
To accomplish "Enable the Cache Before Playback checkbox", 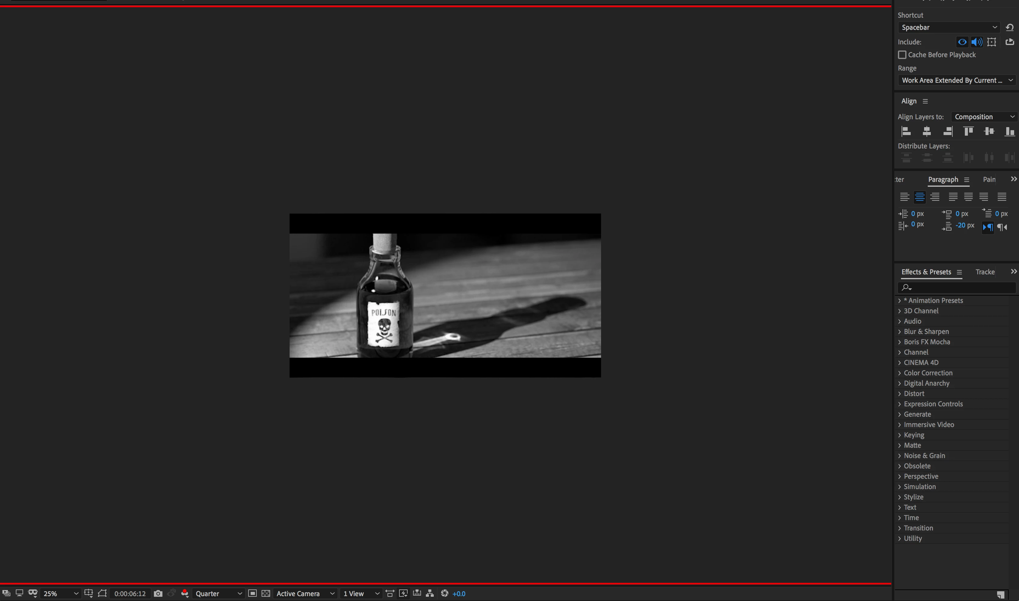I will [902, 55].
